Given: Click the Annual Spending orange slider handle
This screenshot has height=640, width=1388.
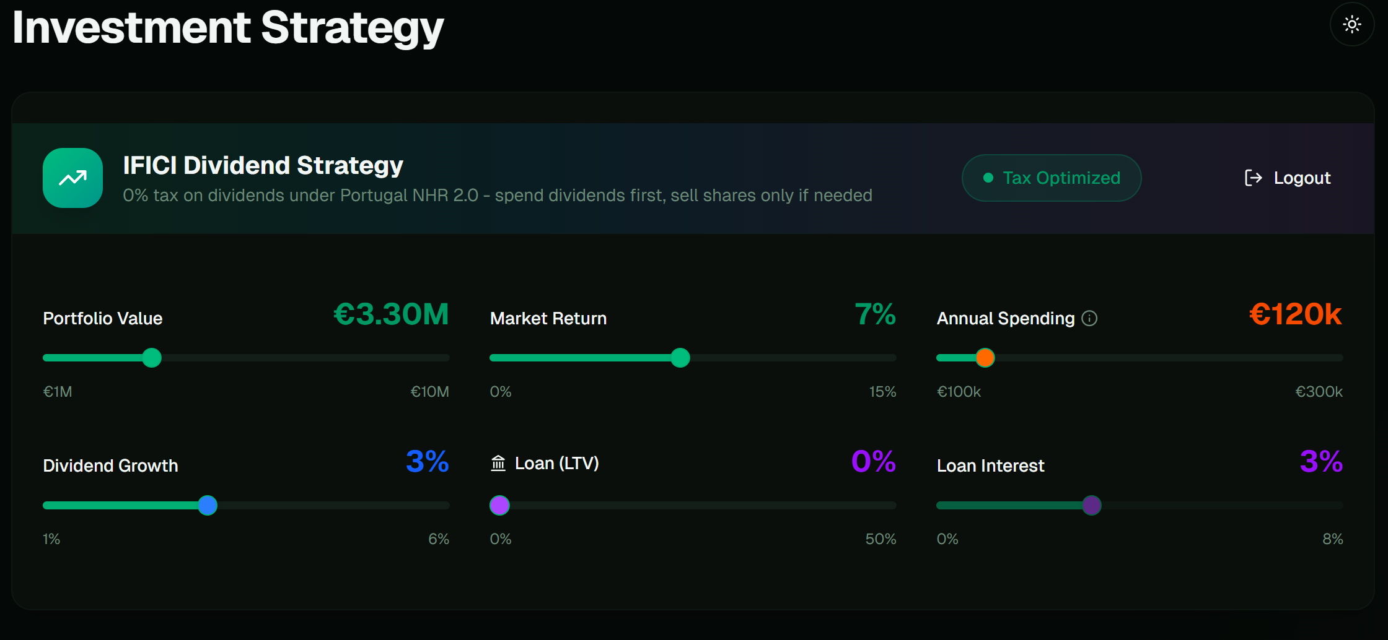Looking at the screenshot, I should tap(984, 358).
